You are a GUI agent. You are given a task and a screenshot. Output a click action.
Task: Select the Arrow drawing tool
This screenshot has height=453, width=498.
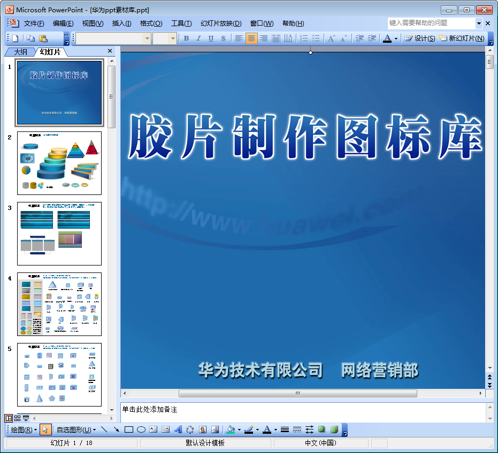point(116,429)
